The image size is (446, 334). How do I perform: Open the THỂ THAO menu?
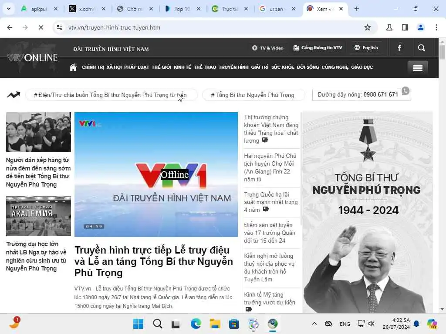[205, 67]
